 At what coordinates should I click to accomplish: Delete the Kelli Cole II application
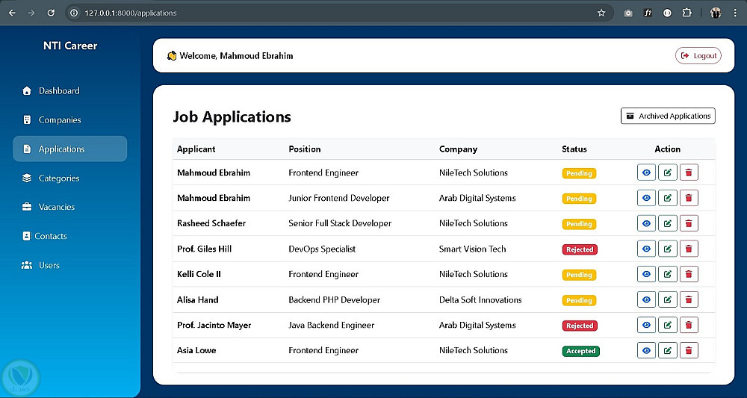689,274
